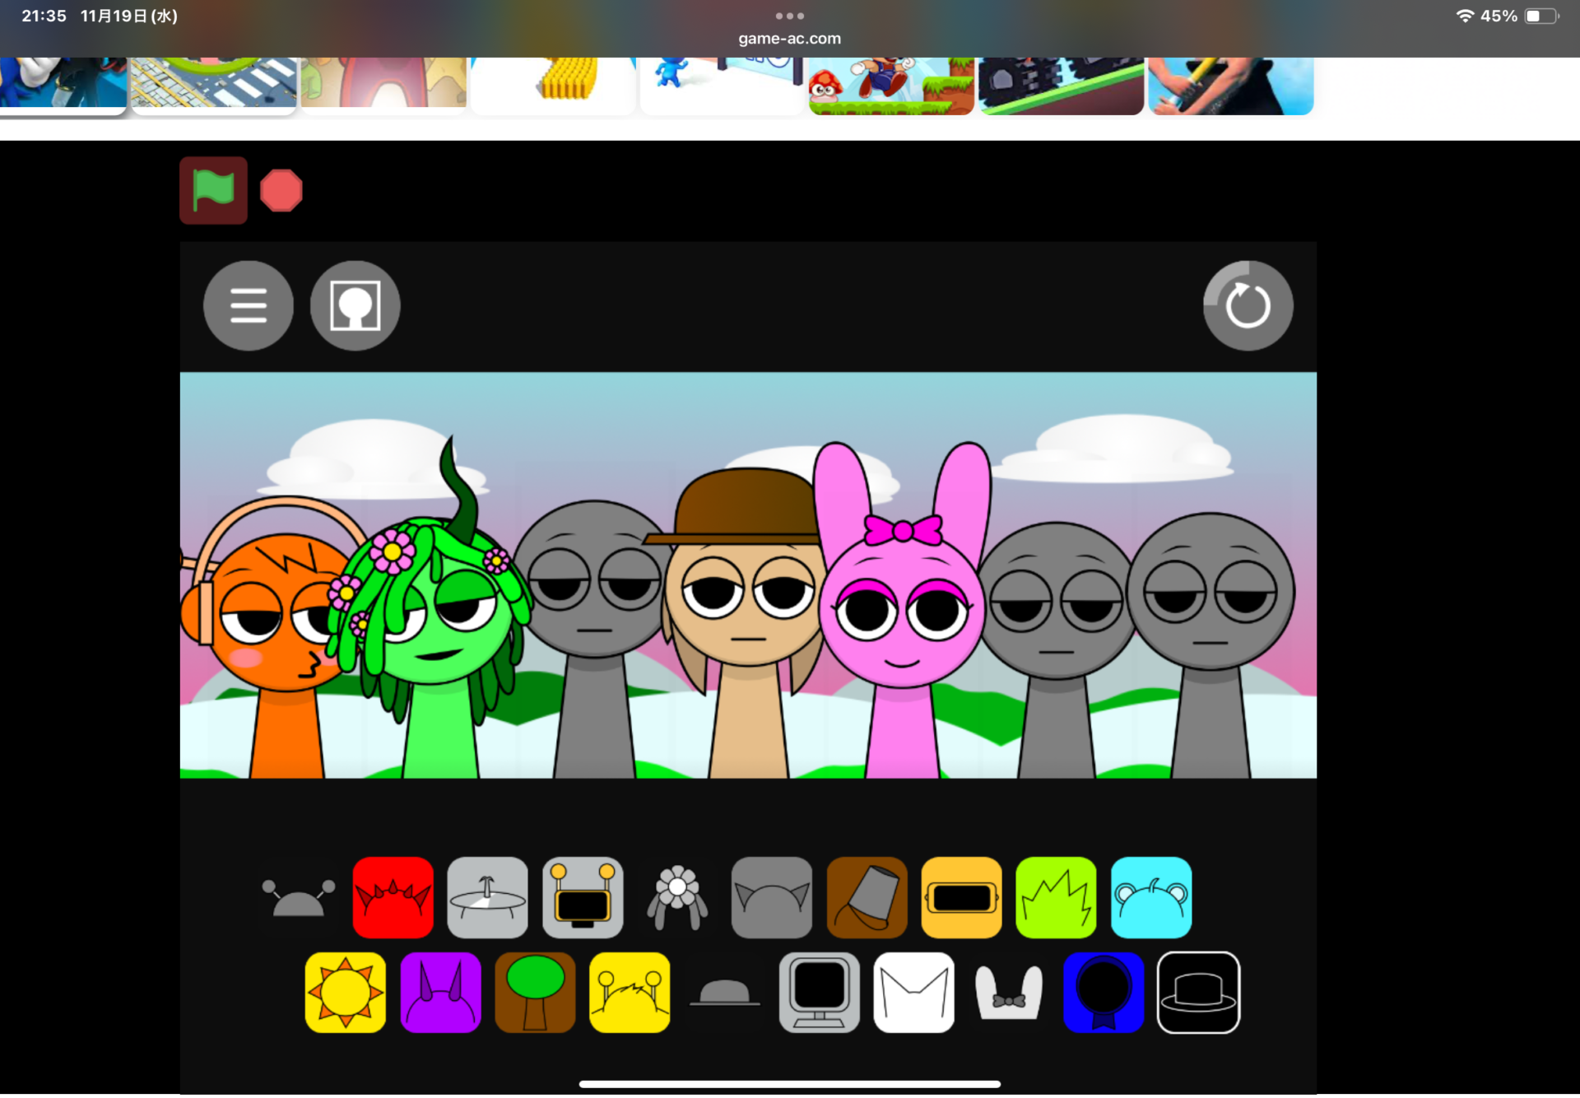Viewport: 1580px width, 1098px height.
Task: Choose the cyan bear ears icon
Action: (1150, 897)
